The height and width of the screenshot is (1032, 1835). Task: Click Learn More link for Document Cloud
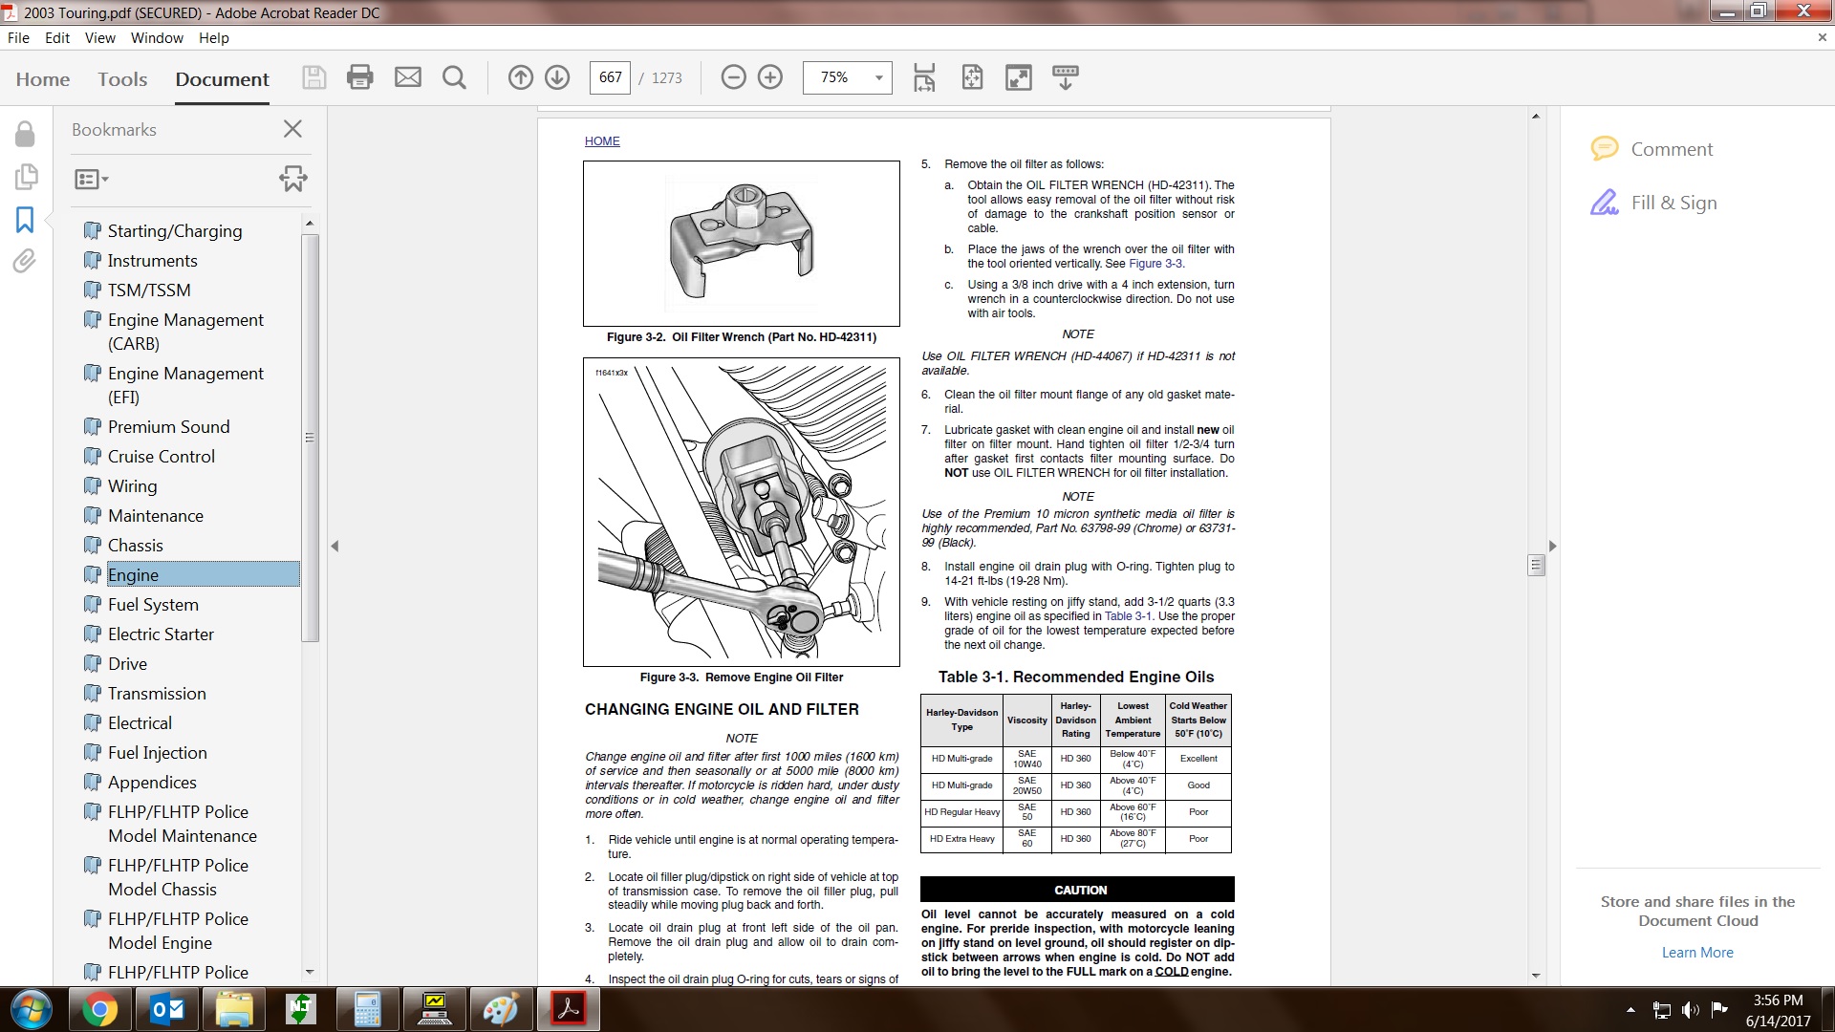pos(1696,953)
